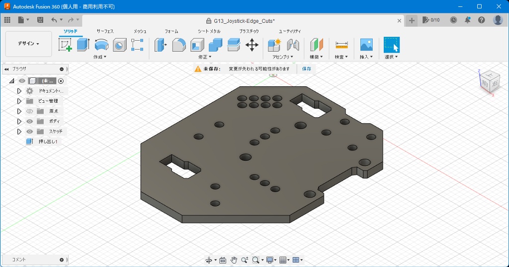Select the Create Sketch tool

coord(65,45)
